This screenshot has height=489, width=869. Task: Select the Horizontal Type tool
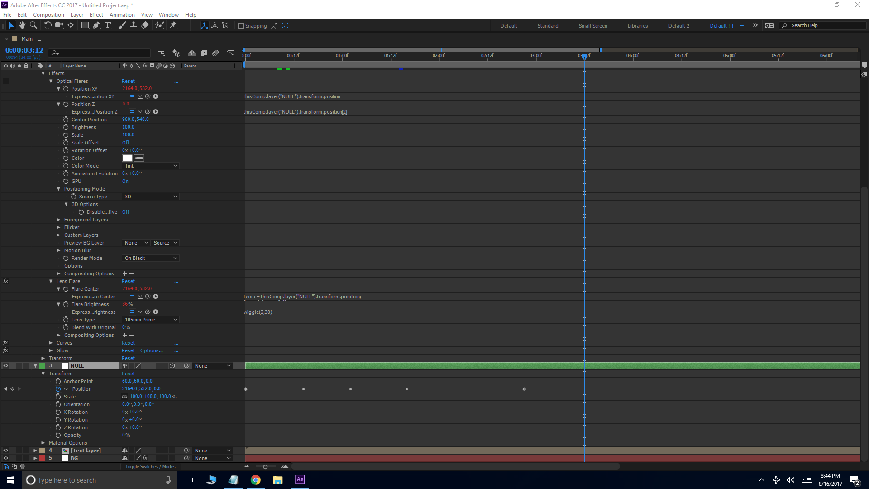pos(108,25)
